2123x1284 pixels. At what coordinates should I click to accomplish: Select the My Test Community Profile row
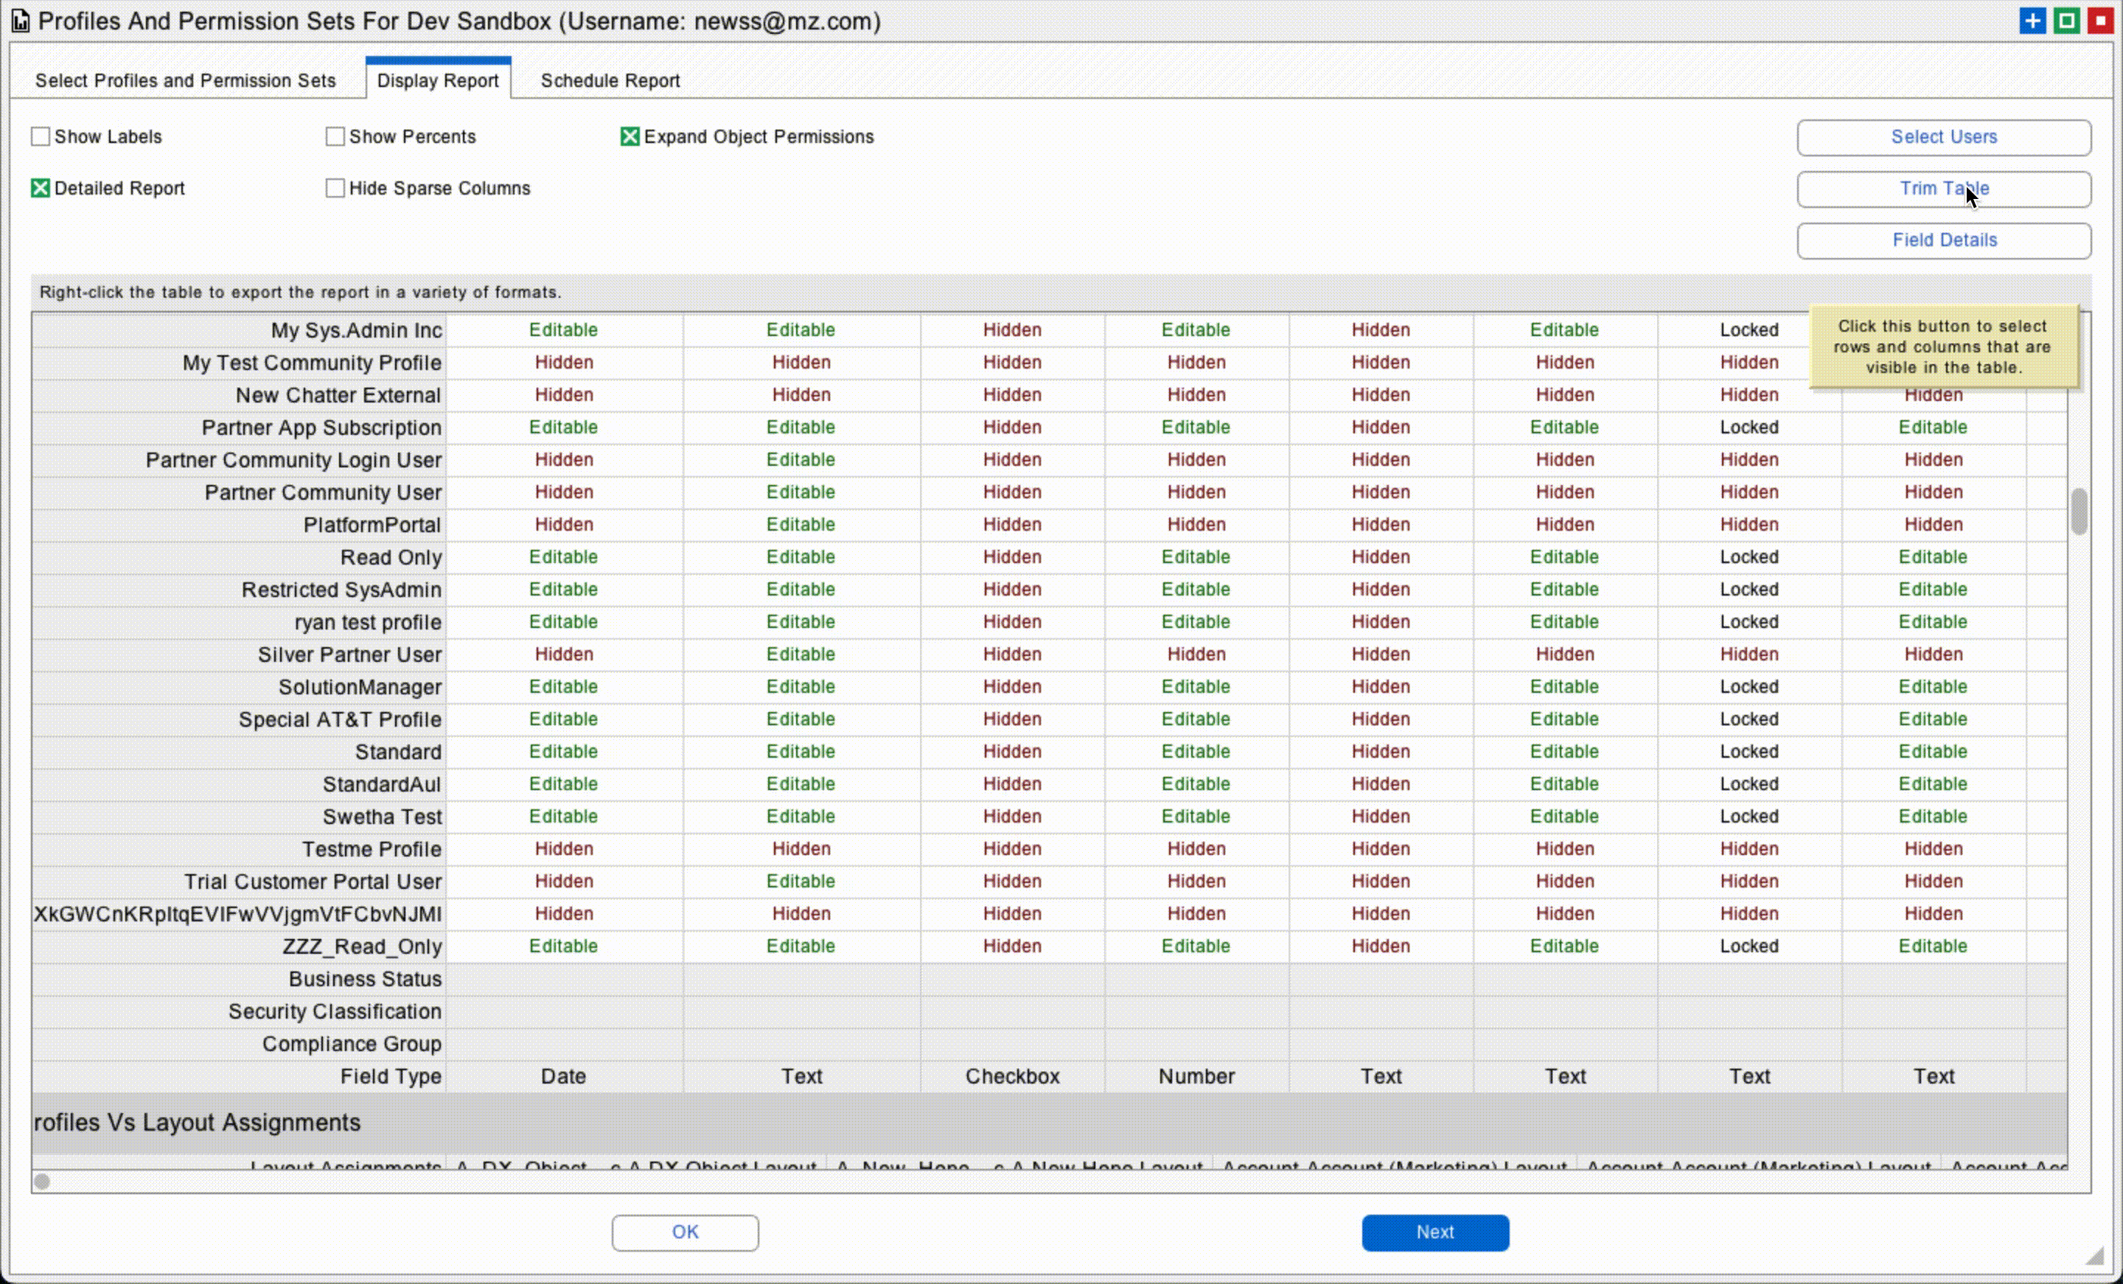239,363
